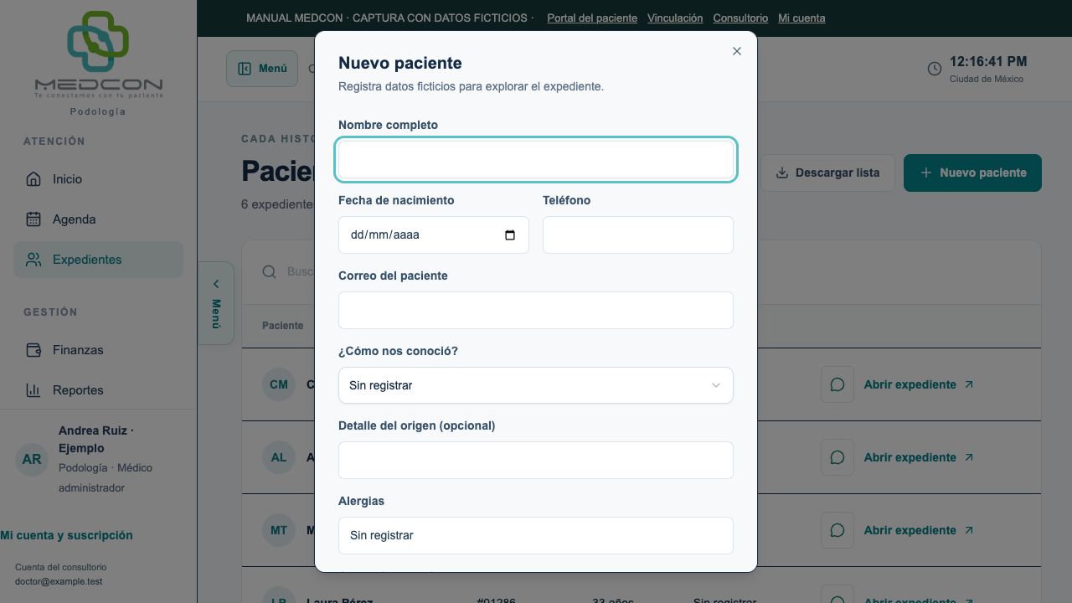Viewport: 1072px width, 603px height.
Task: Focus the Nombre completo field
Action: [536, 159]
